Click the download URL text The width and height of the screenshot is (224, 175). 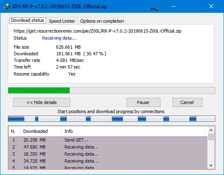[97, 31]
